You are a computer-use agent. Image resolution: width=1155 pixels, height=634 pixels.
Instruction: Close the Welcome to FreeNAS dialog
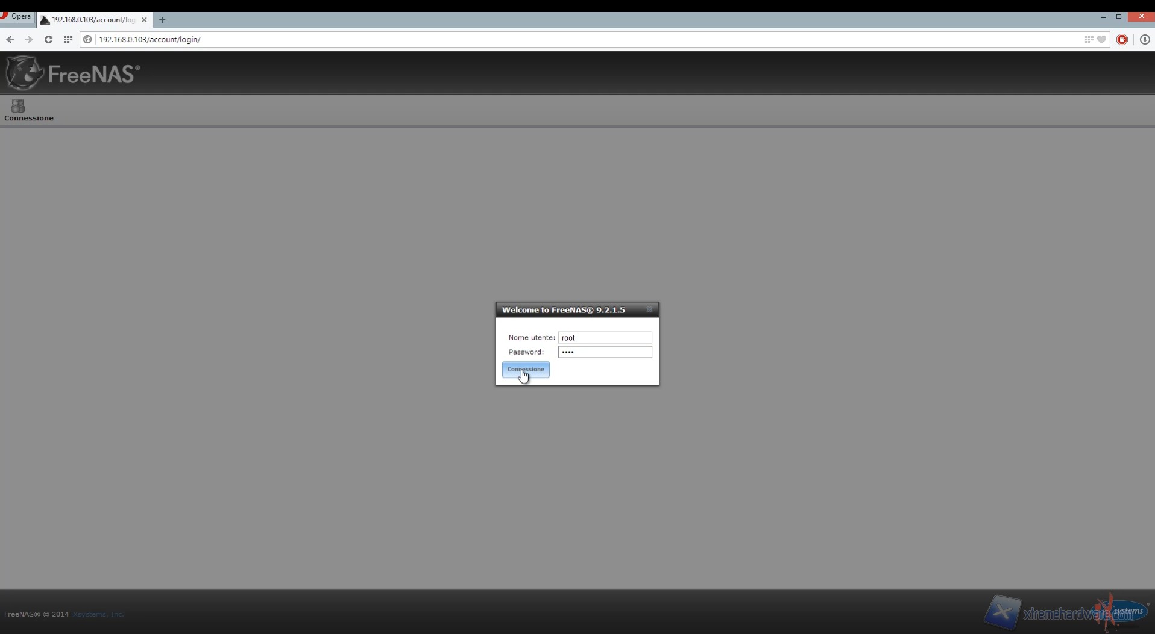point(649,310)
